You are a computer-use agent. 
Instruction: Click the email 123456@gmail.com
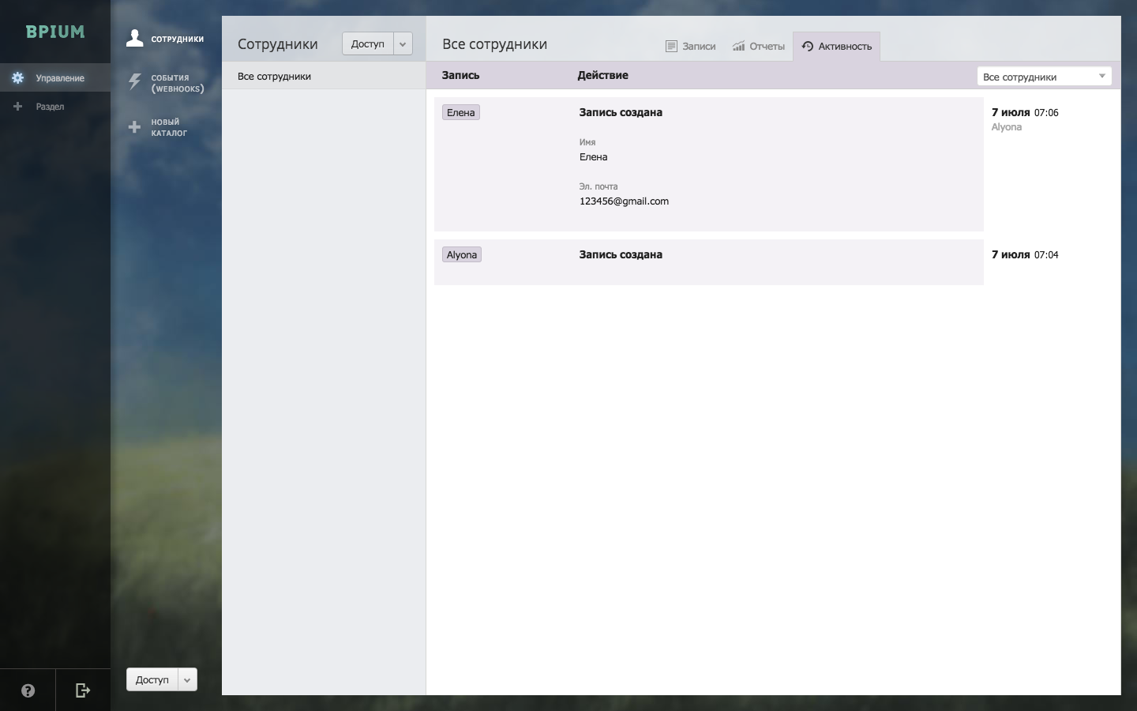(624, 201)
